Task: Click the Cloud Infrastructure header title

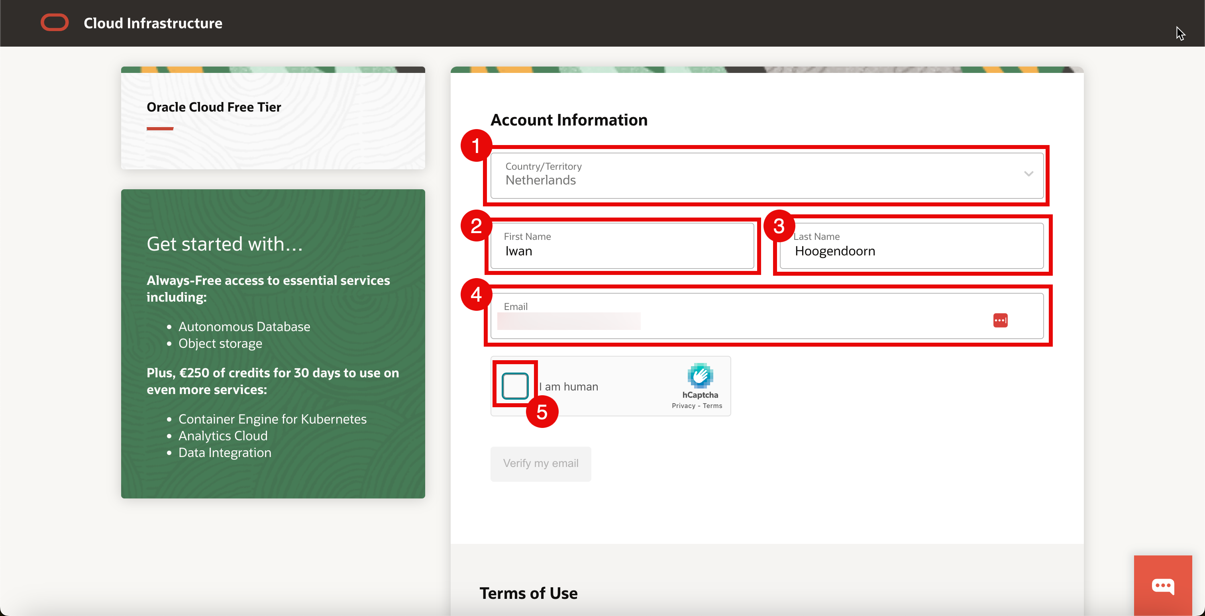Action: coord(153,23)
